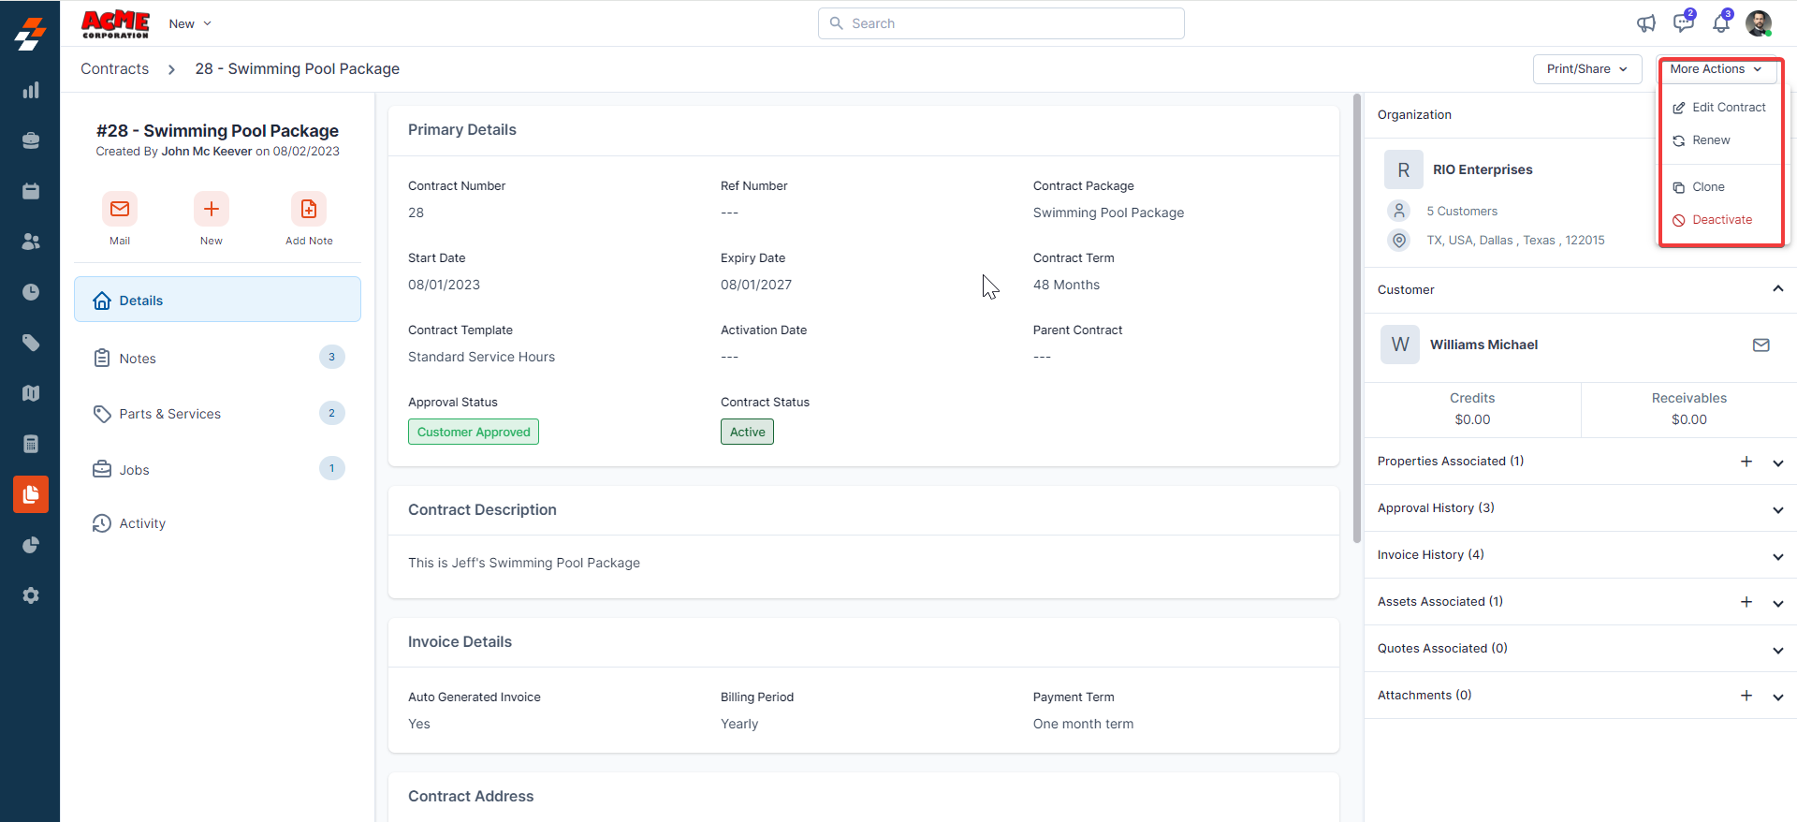Open the chat messages icon
1797x822 pixels.
(x=1683, y=23)
